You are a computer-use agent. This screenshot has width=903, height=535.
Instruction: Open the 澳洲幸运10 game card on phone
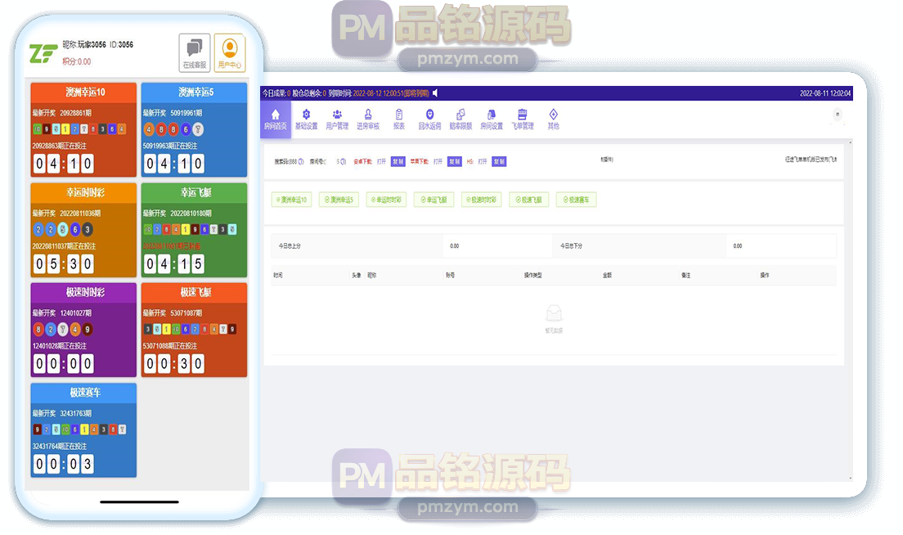point(83,129)
